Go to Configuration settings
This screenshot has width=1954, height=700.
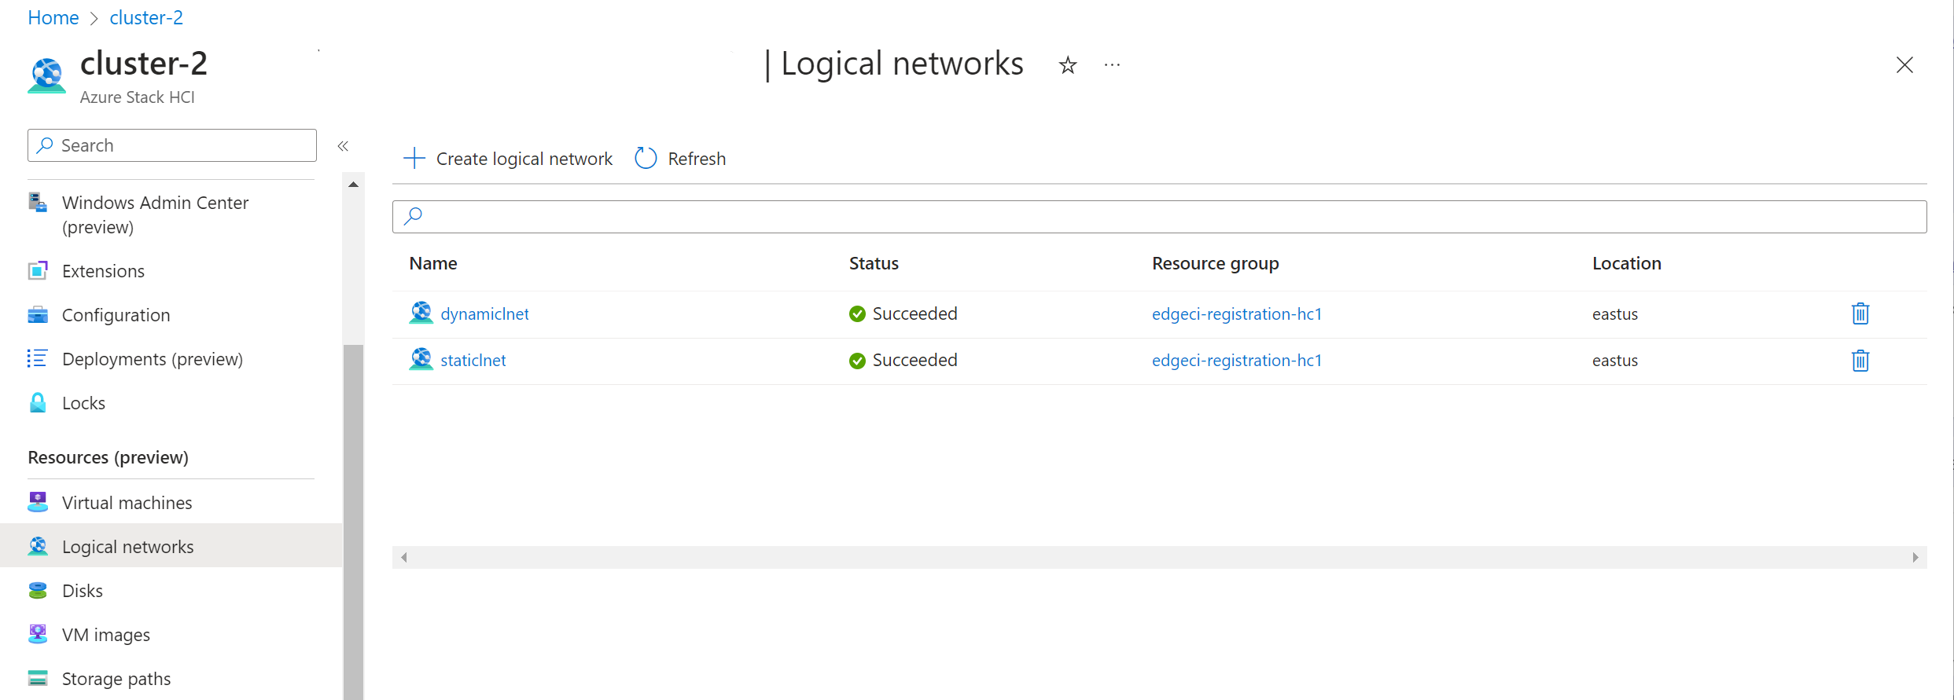click(116, 315)
